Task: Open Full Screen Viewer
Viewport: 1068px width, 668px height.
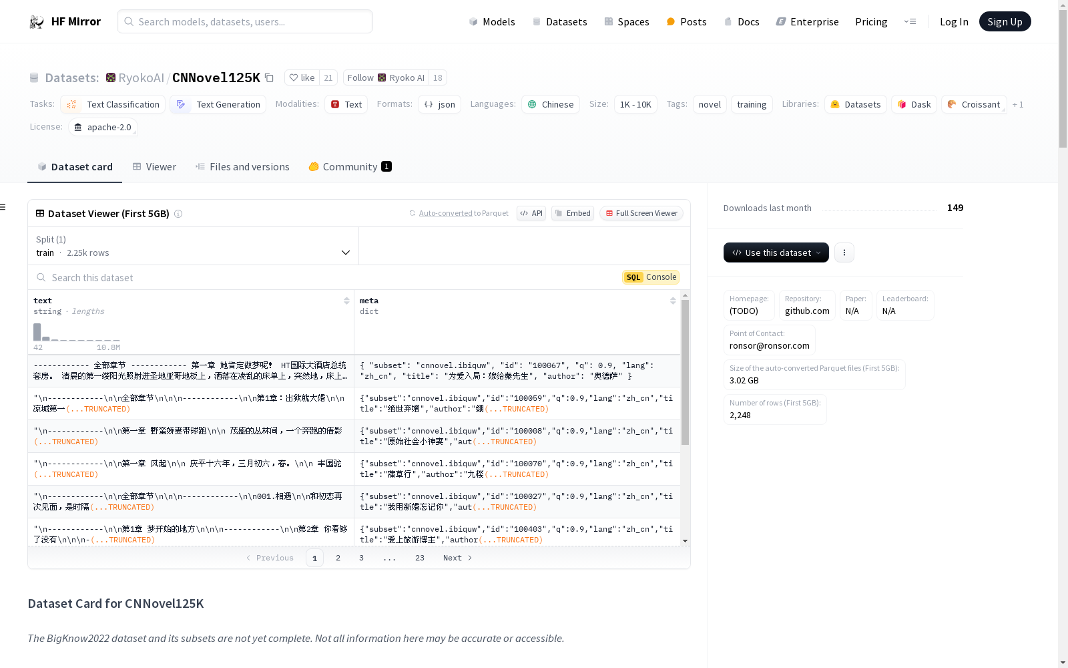Action: coord(641,213)
